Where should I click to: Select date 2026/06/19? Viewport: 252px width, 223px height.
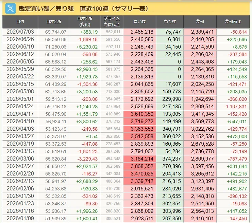pyautogui.click(x=20, y=47)
